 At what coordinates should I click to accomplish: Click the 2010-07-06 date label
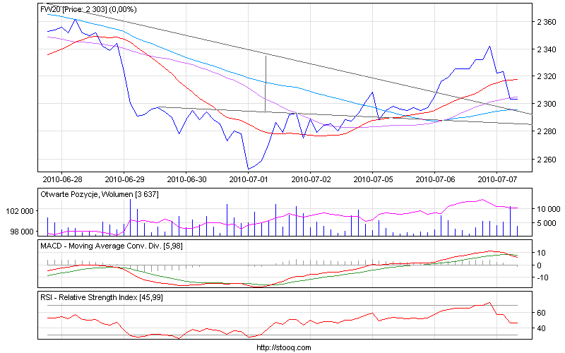435,179
